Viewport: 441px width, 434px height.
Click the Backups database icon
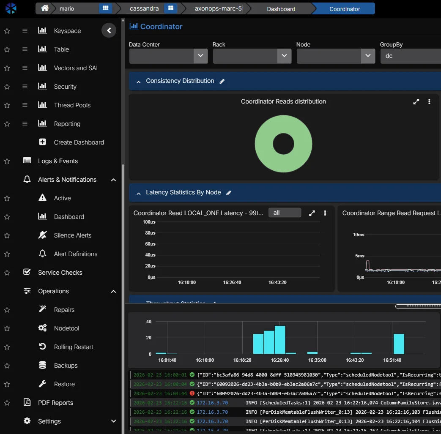point(42,365)
